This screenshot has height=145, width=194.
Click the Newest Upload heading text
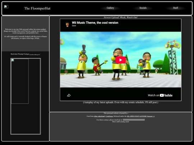tap(121, 18)
